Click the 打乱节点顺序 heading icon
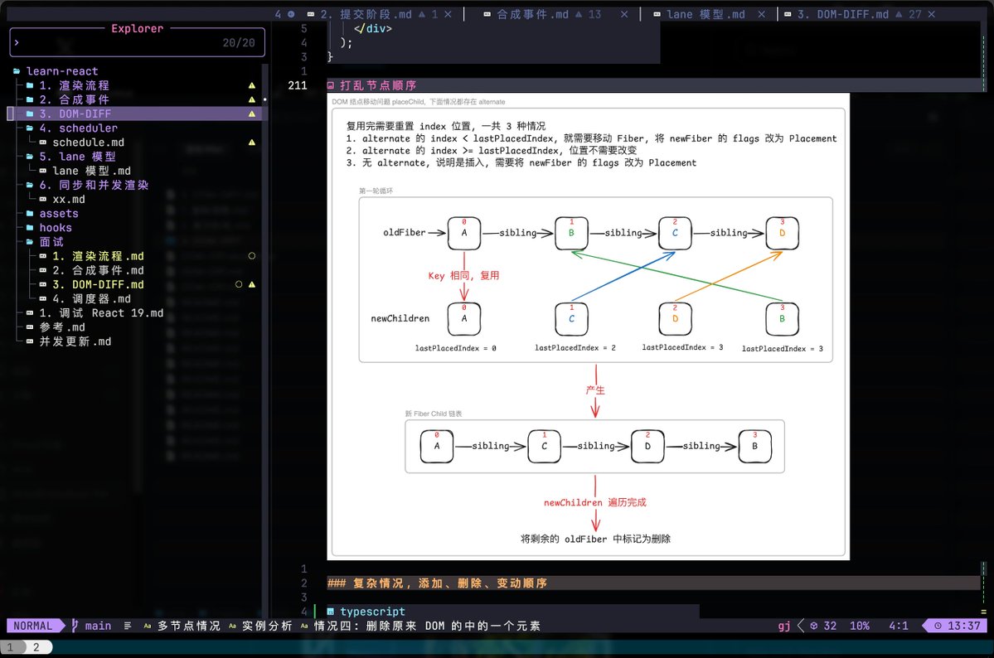The width and height of the screenshot is (994, 658). (331, 85)
